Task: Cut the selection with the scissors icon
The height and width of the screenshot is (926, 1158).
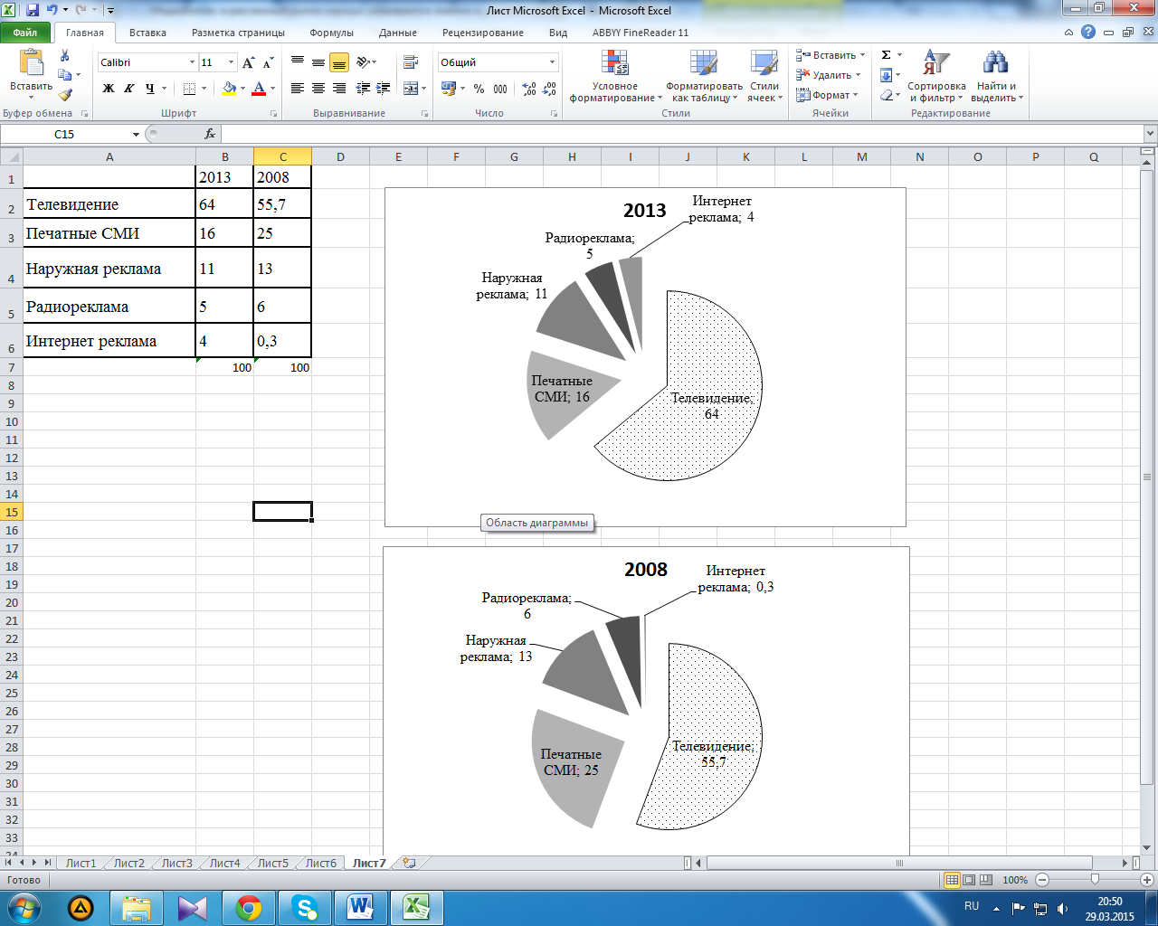Action: pyautogui.click(x=65, y=56)
